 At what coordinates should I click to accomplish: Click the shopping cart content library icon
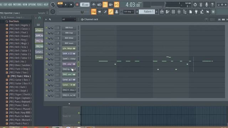point(213,12)
